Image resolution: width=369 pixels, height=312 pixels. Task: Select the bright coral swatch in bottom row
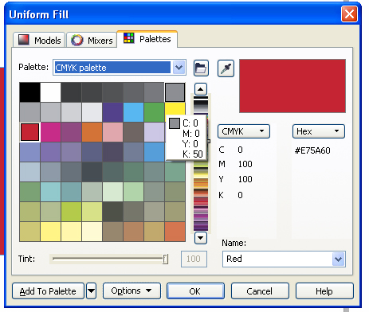175,232
